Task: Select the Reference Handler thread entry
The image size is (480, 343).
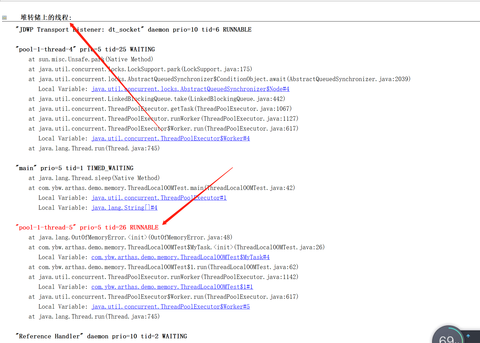Action: [101, 336]
